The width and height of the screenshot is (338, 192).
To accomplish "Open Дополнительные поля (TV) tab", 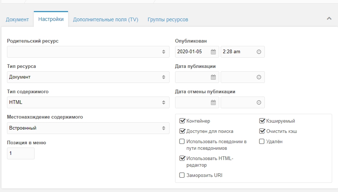I will point(106,19).
